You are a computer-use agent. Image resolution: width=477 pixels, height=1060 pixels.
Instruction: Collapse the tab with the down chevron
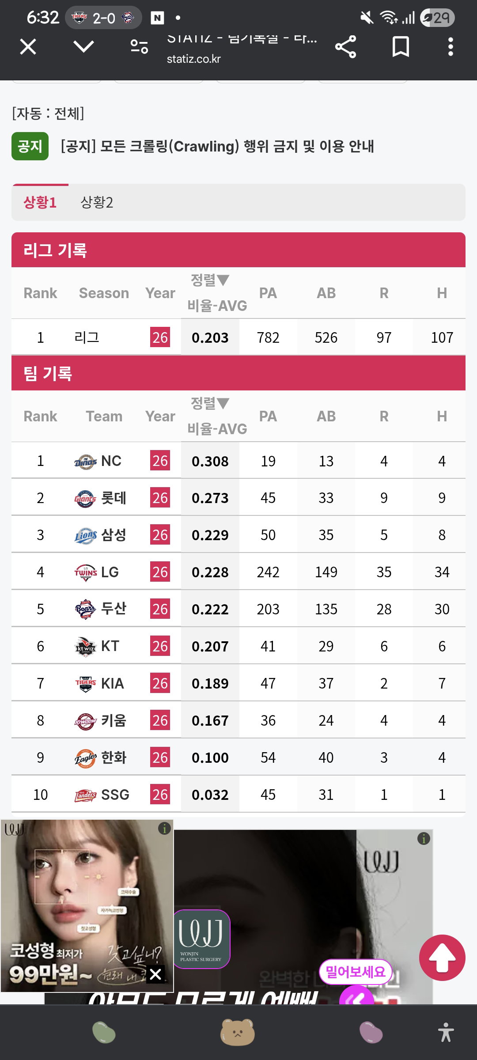click(83, 46)
